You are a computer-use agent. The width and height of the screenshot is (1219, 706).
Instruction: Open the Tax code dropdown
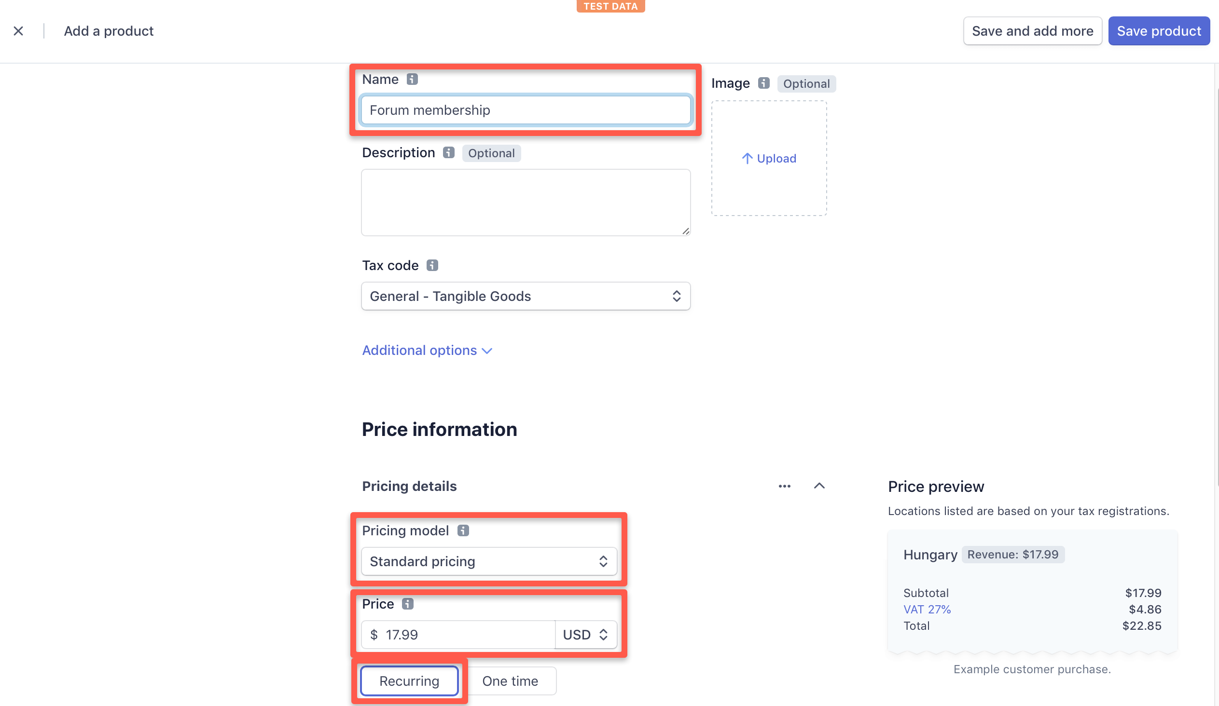[x=526, y=296]
